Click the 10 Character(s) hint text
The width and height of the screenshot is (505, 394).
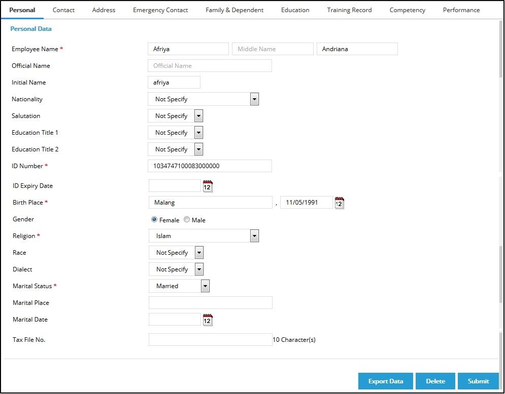click(x=294, y=340)
